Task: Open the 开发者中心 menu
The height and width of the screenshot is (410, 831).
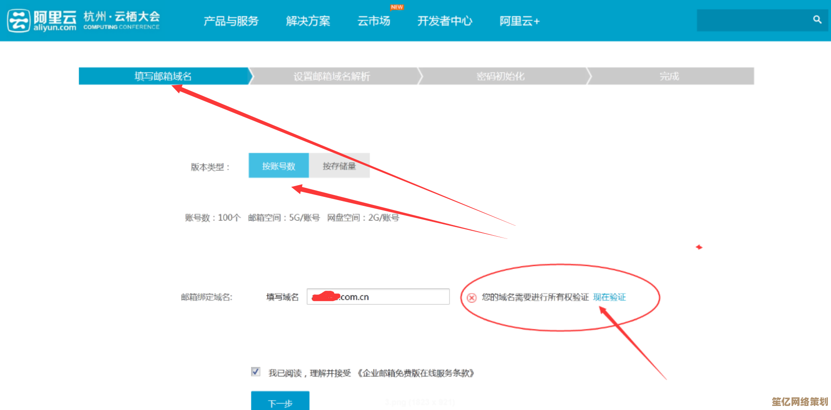Action: click(444, 21)
